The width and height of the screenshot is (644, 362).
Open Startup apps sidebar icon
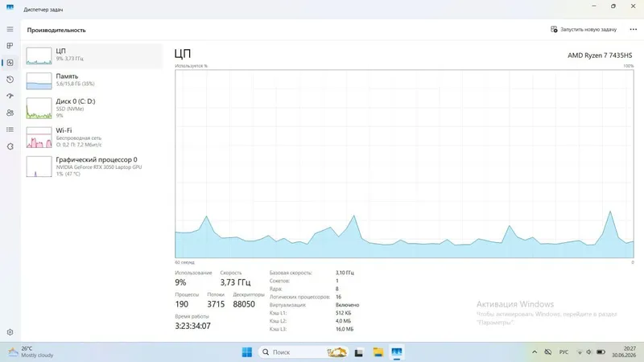[10, 96]
